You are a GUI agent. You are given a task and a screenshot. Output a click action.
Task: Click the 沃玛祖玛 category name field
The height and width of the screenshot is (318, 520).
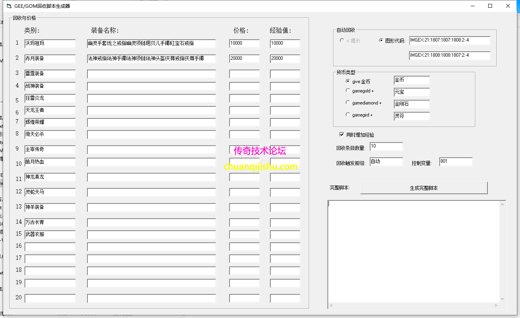click(50, 43)
